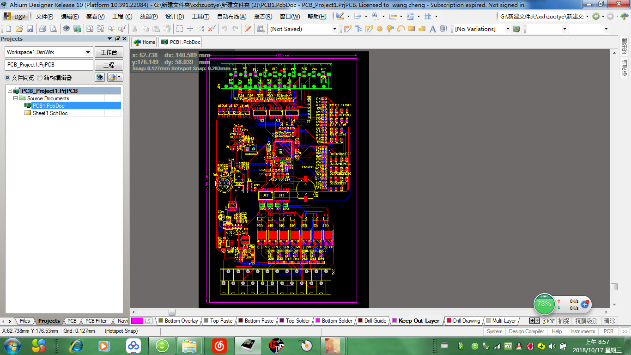Select Sheet1.SchDoc in the project tree

point(50,113)
